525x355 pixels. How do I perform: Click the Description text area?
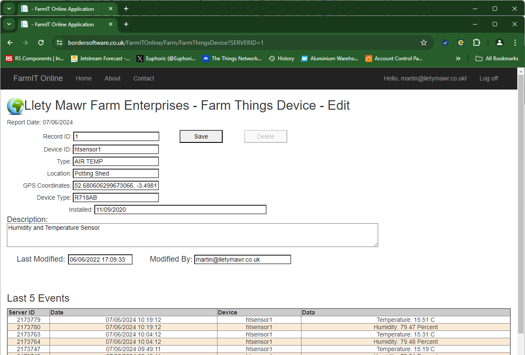point(193,235)
